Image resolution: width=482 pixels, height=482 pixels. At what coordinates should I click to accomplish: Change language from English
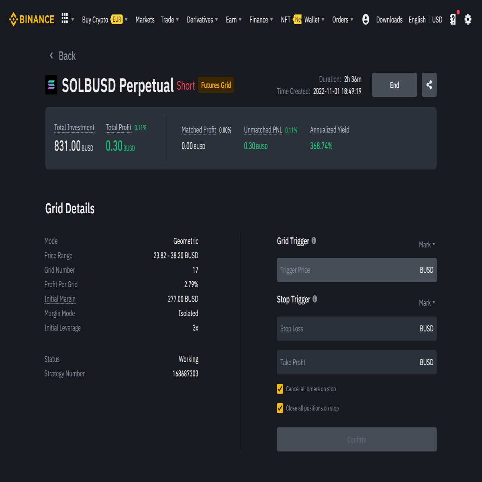pyautogui.click(x=417, y=20)
